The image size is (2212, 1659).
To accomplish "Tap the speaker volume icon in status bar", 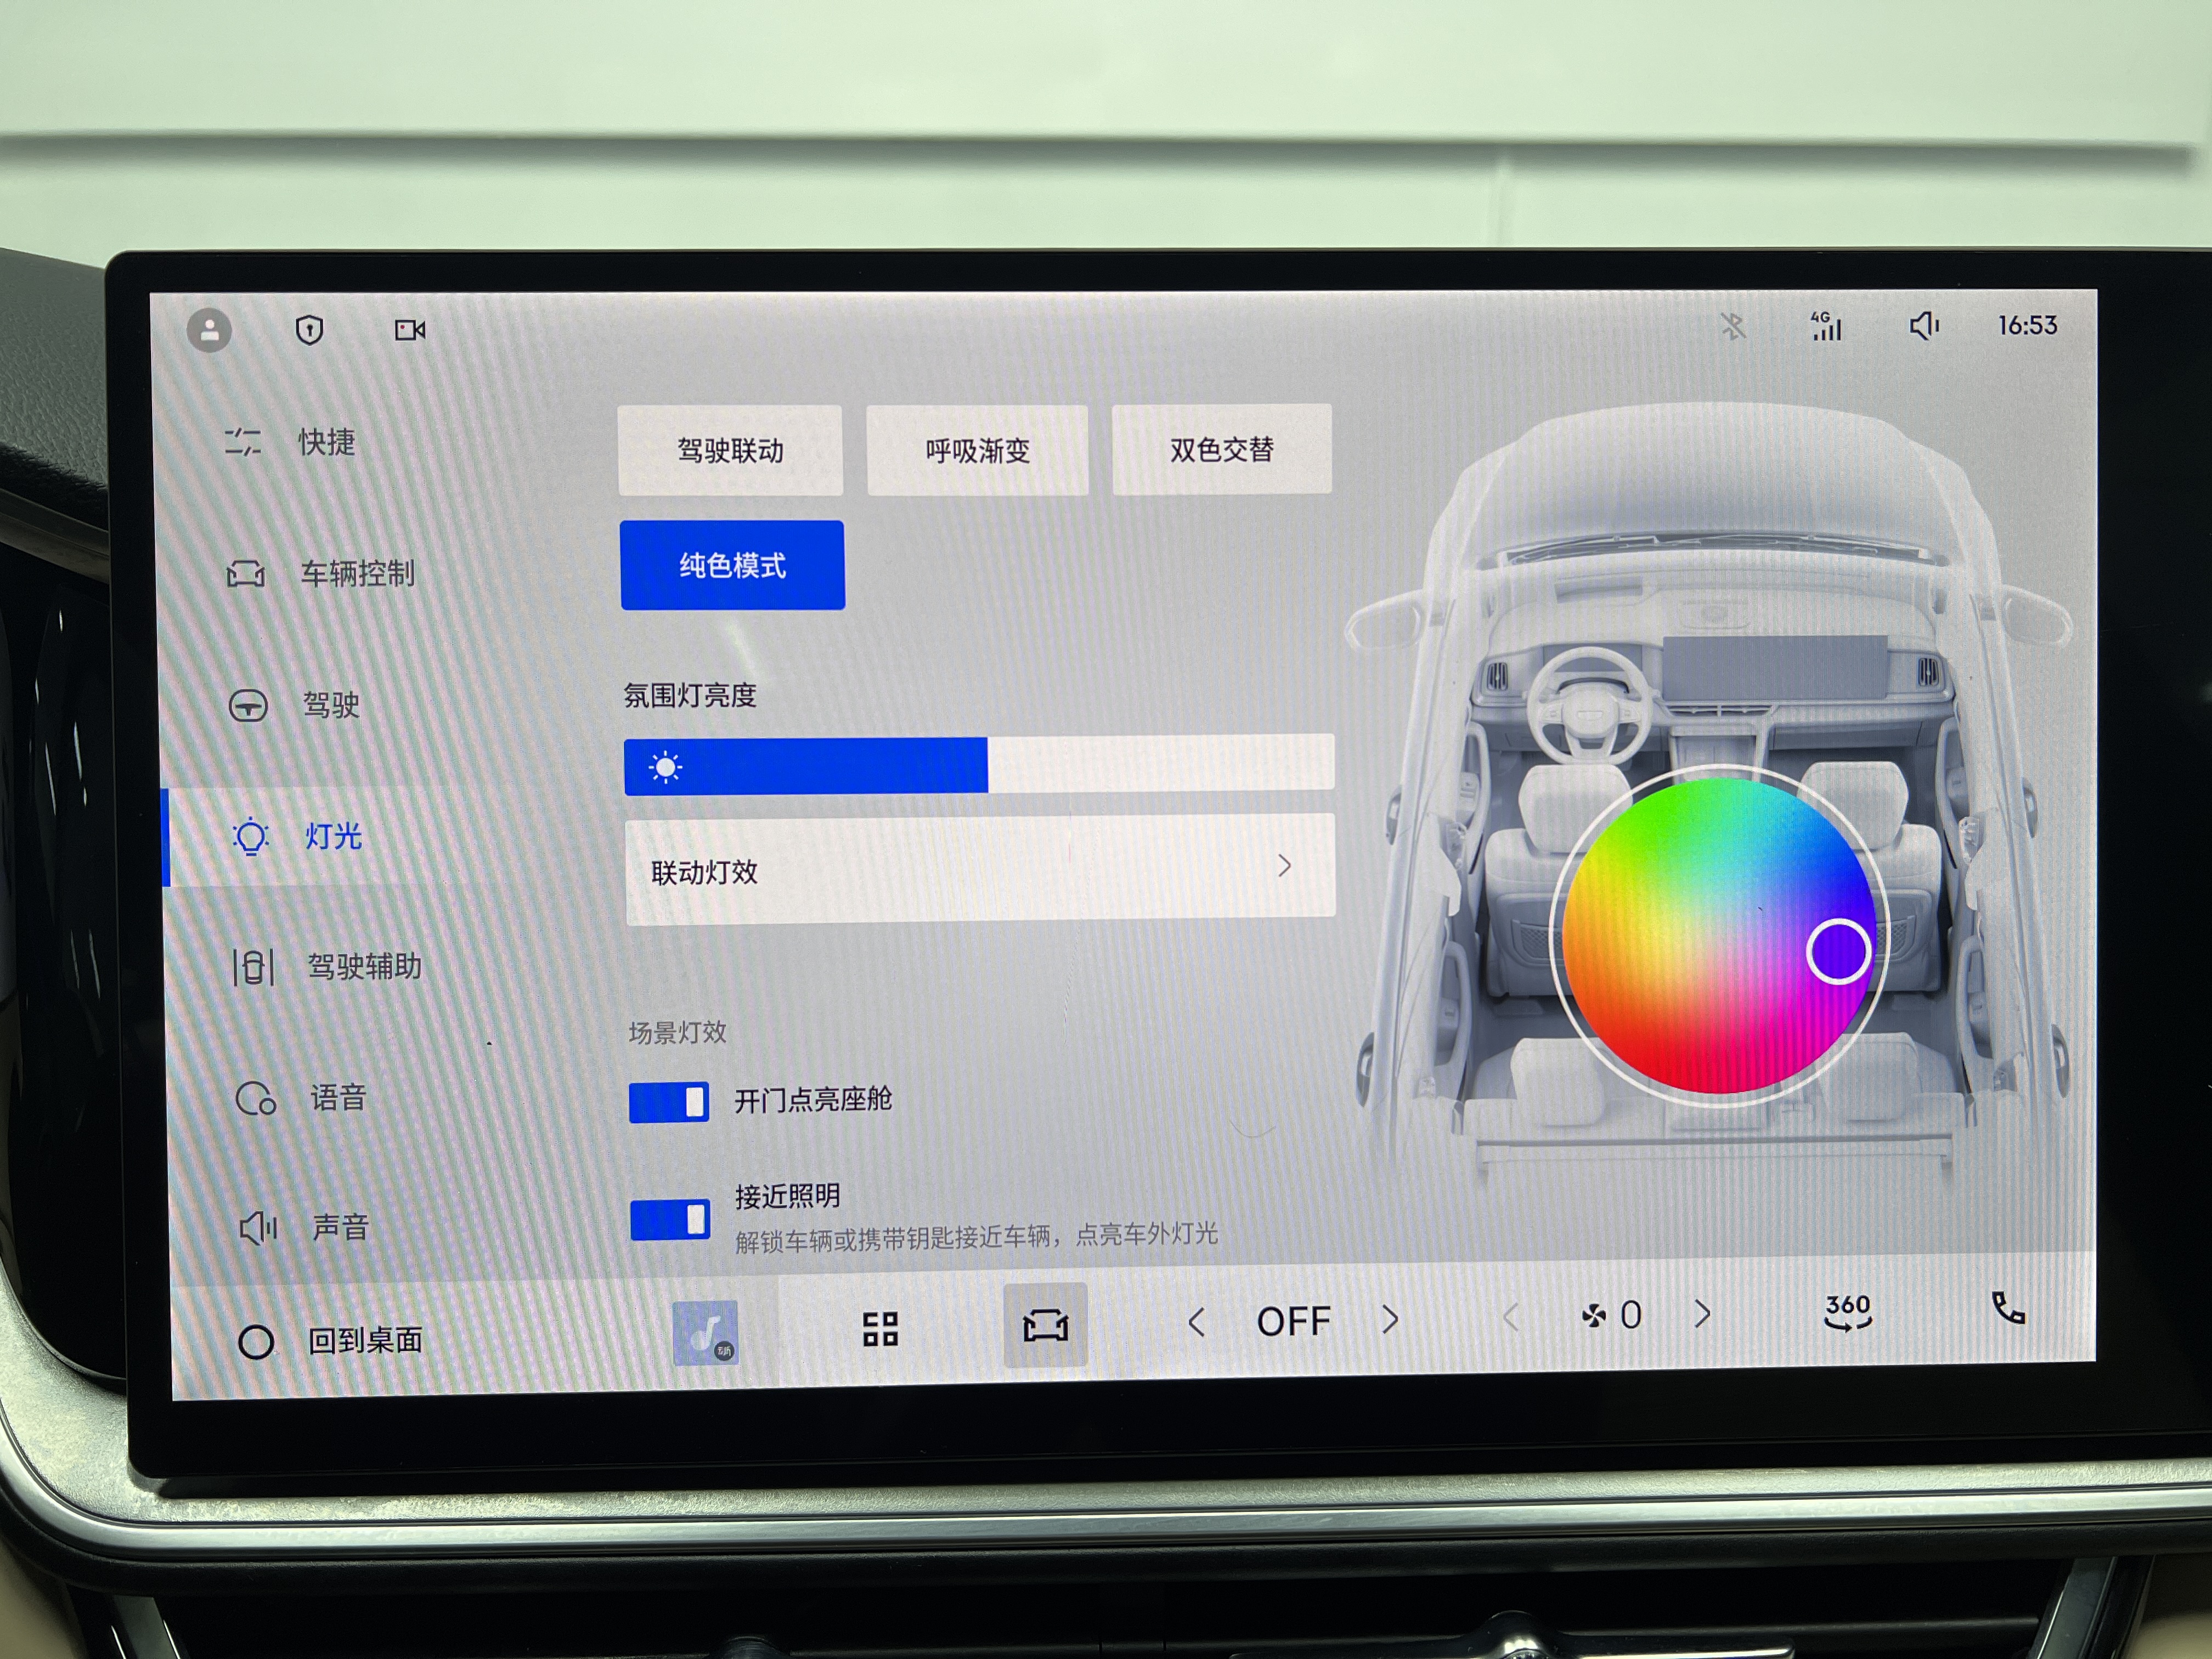I will pos(1924,325).
